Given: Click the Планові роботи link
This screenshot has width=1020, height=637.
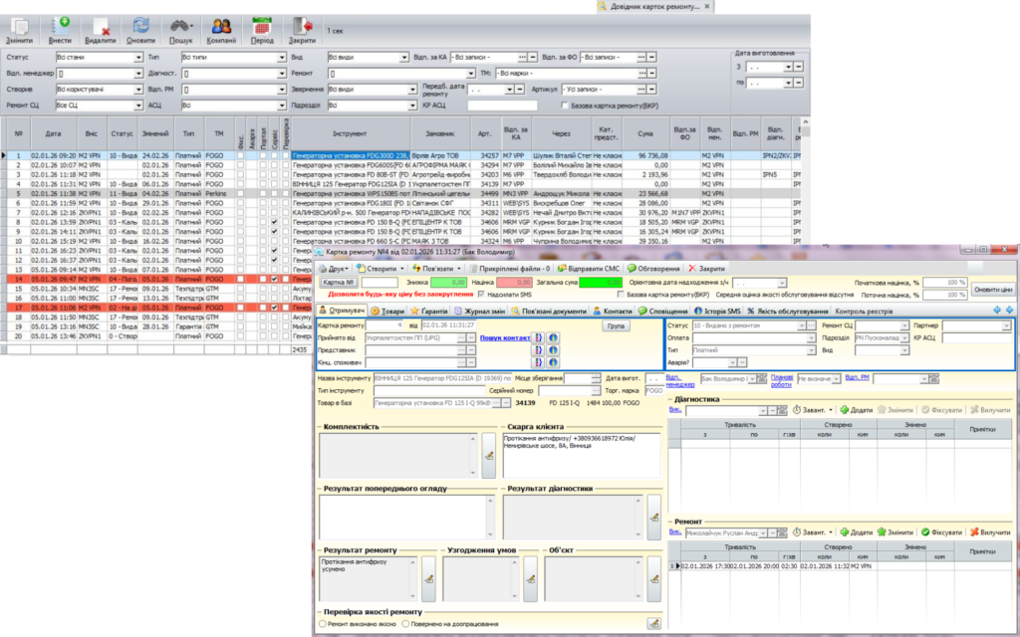Looking at the screenshot, I should click(782, 379).
